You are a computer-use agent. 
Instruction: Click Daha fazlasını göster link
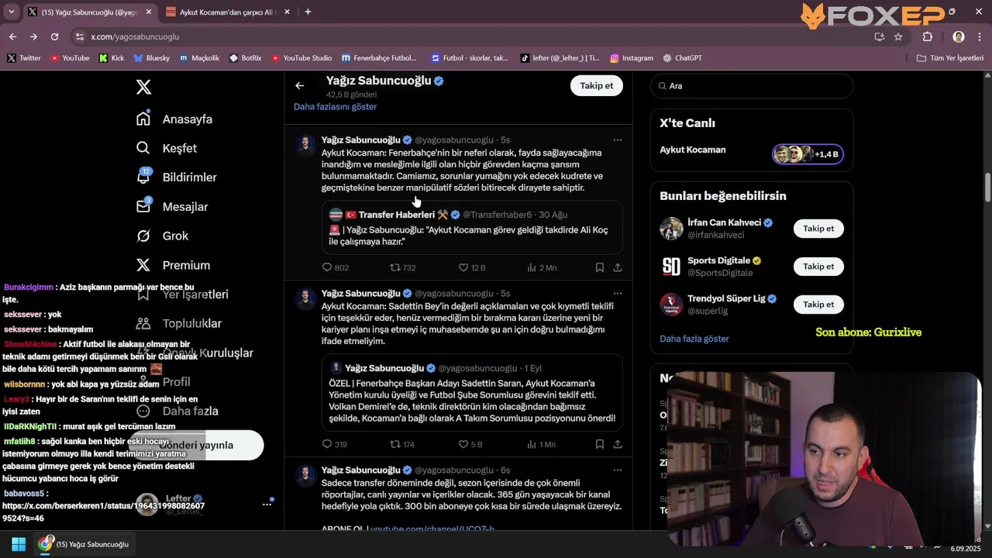tap(335, 107)
